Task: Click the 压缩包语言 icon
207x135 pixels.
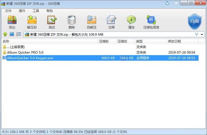Action: point(151,22)
